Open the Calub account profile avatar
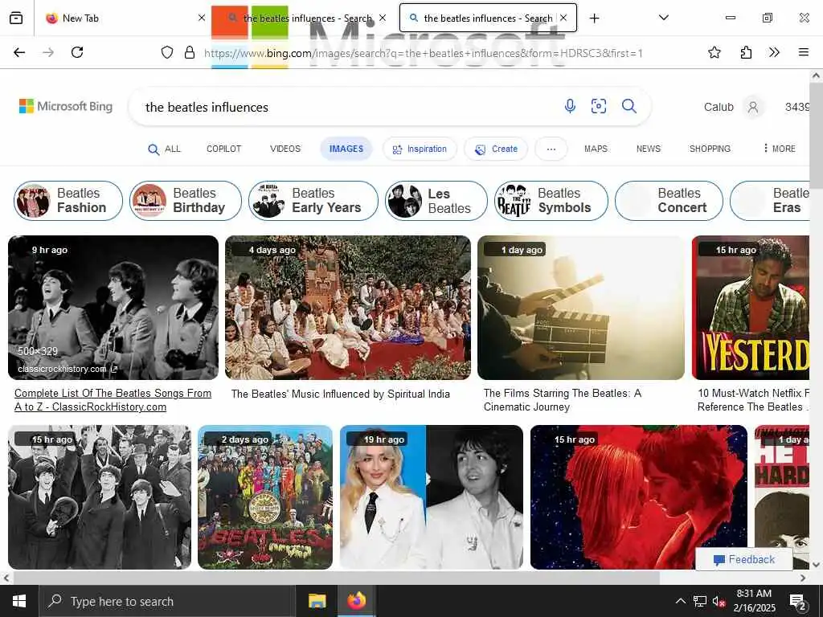823x617 pixels. 752,107
